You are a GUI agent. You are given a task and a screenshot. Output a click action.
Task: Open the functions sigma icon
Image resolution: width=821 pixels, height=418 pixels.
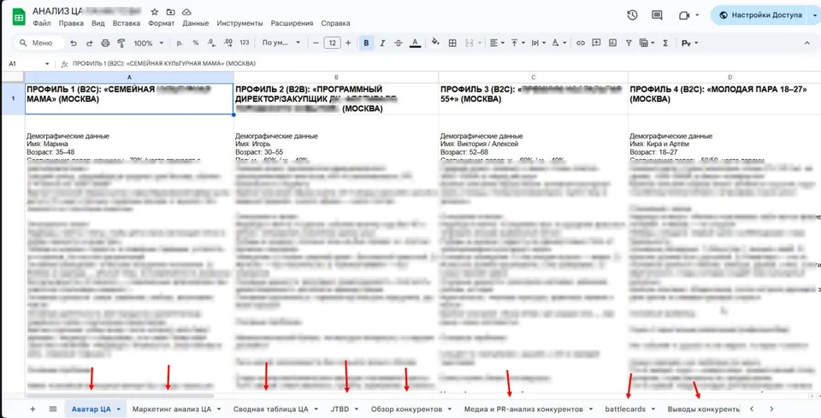pos(665,43)
